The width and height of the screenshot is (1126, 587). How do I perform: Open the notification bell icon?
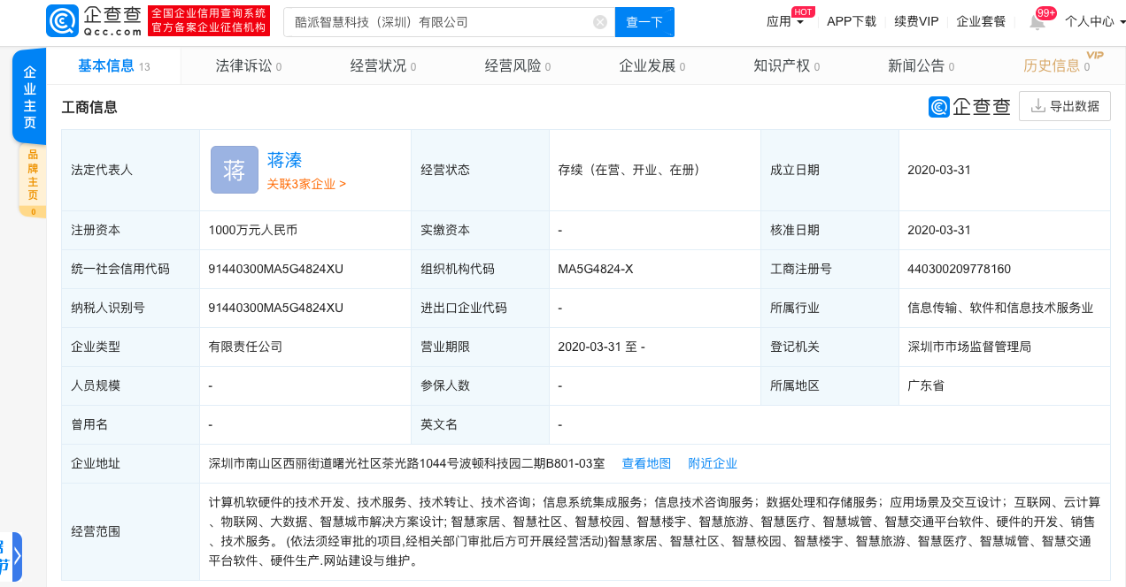(x=1037, y=22)
